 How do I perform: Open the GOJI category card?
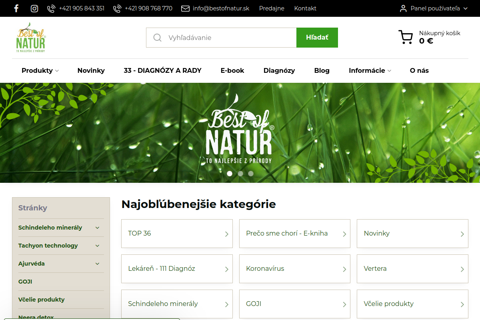(x=295, y=304)
